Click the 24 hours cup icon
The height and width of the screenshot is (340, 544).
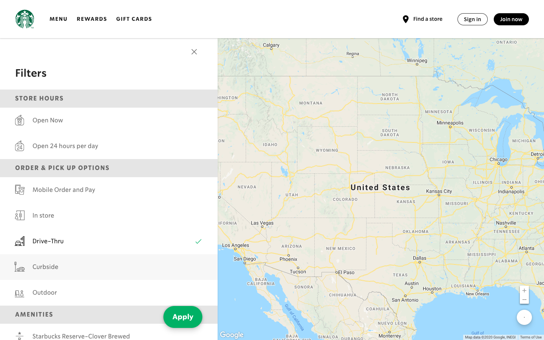20,146
